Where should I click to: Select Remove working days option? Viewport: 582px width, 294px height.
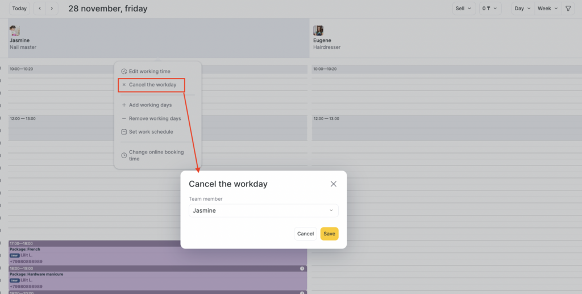[x=155, y=118]
